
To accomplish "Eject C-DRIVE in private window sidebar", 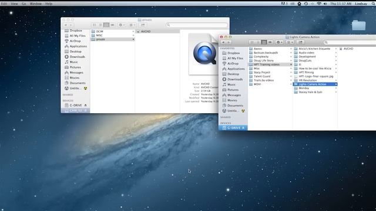I will pos(85,105).
